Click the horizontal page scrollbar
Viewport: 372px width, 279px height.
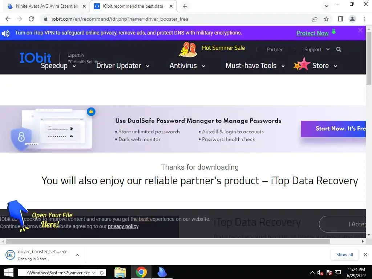pyautogui.click(x=168, y=242)
